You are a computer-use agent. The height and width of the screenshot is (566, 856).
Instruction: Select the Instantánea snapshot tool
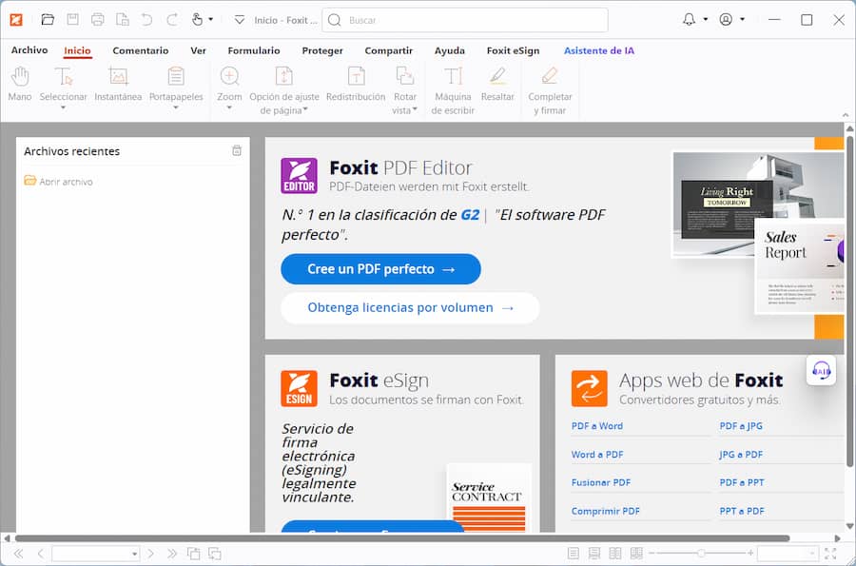pyautogui.click(x=118, y=84)
